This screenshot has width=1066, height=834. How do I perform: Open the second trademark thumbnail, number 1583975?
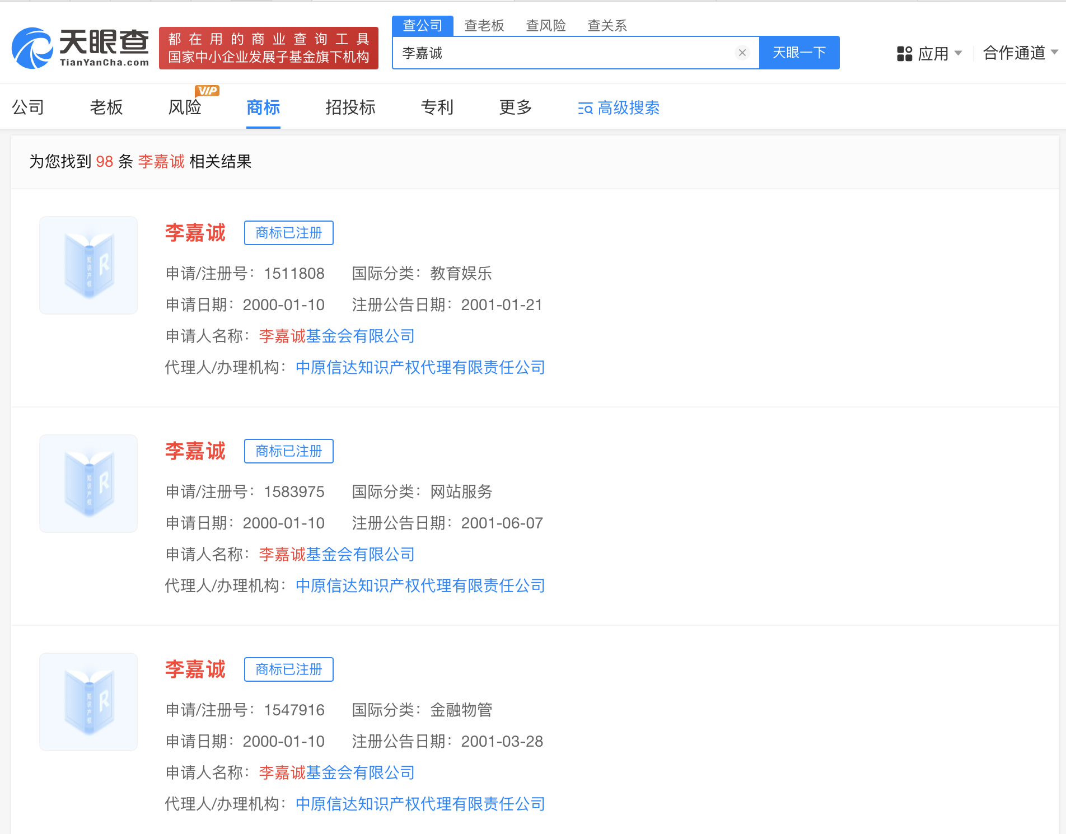pos(88,484)
